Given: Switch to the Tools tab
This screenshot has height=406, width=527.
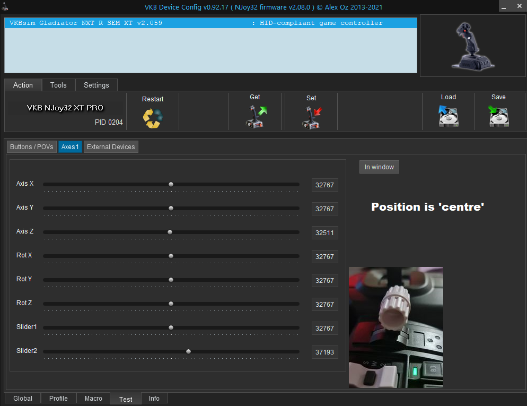Looking at the screenshot, I should (58, 85).
